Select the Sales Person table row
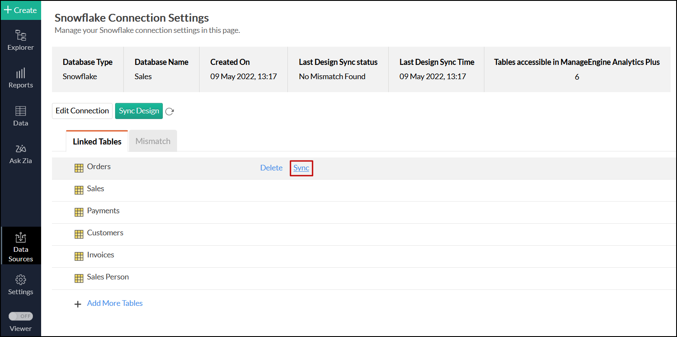Screen dimensions: 677x337 tap(108, 277)
